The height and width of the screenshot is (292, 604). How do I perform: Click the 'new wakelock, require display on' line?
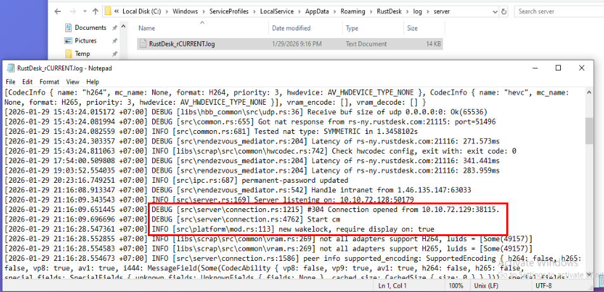(x=220, y=229)
